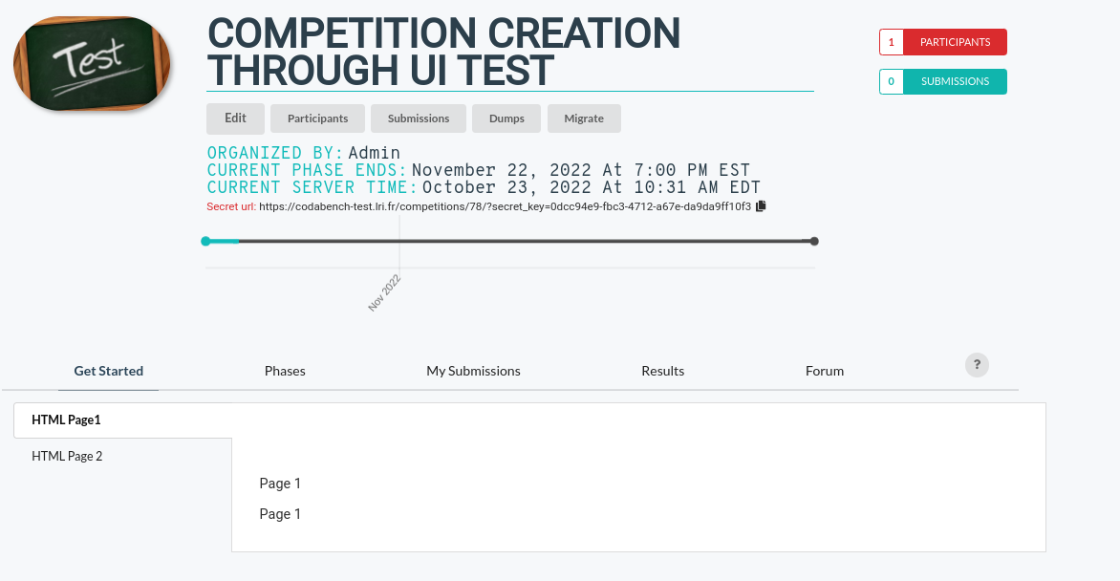Copy the secret URL using the clipboard icon
Viewport: 1120px width, 581px height.
point(761,205)
